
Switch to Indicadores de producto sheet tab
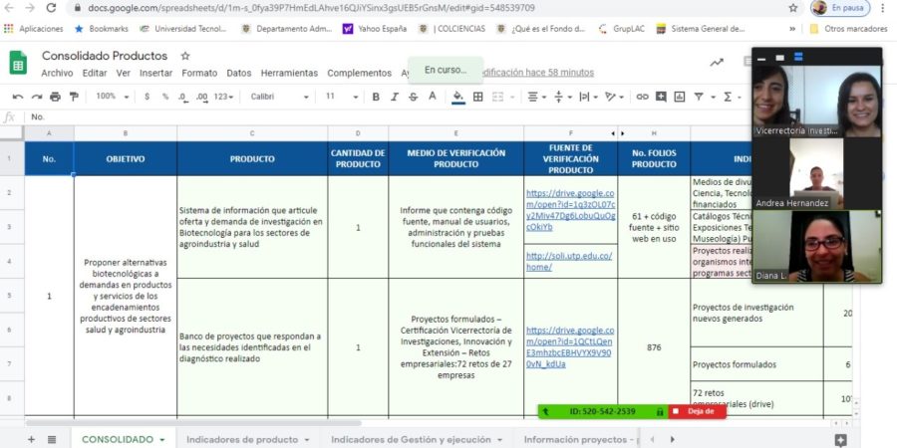[247, 439]
